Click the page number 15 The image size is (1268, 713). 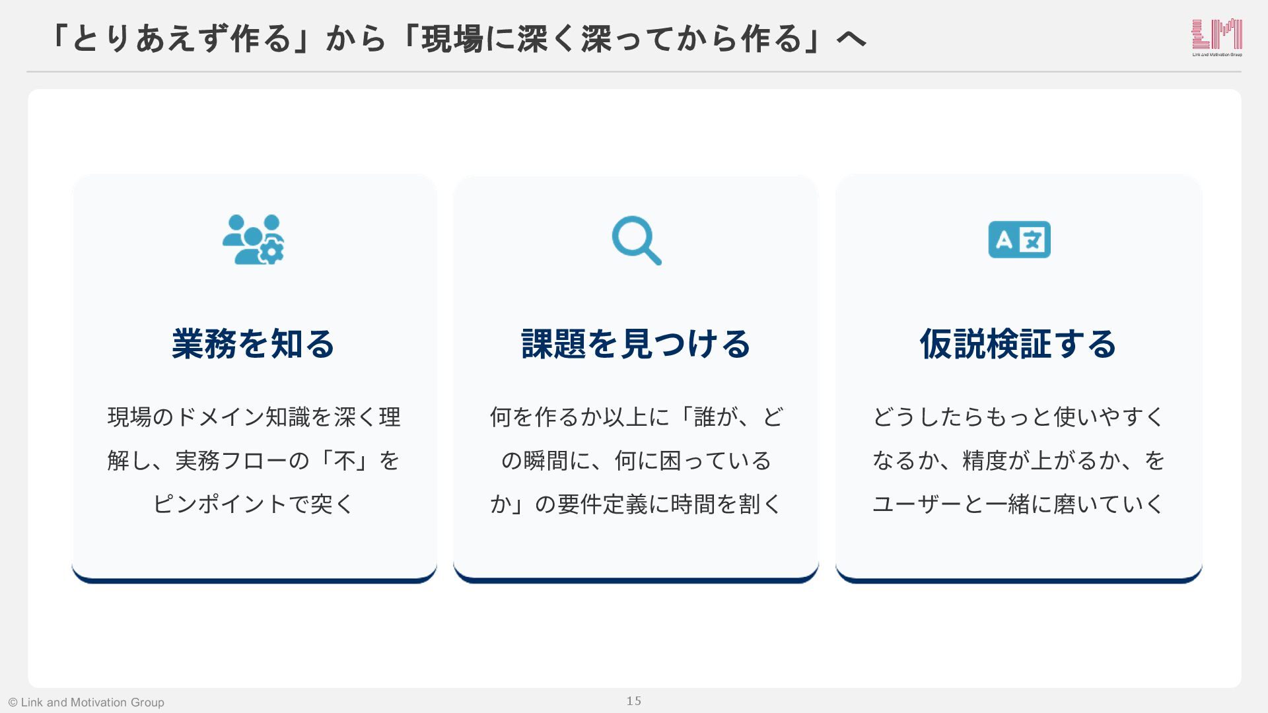coord(634,701)
